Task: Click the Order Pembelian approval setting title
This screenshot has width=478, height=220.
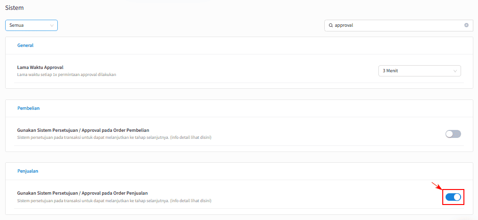Action: [x=83, y=130]
